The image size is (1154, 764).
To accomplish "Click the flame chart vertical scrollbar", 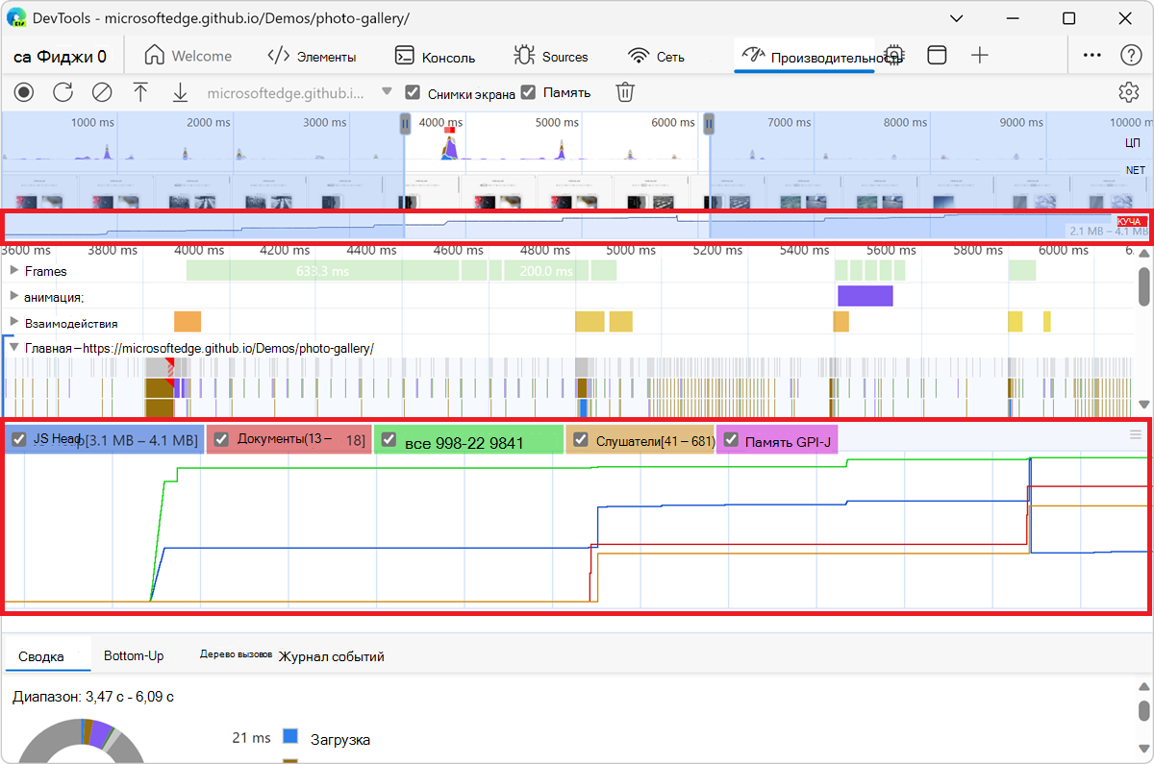I will [x=1143, y=286].
